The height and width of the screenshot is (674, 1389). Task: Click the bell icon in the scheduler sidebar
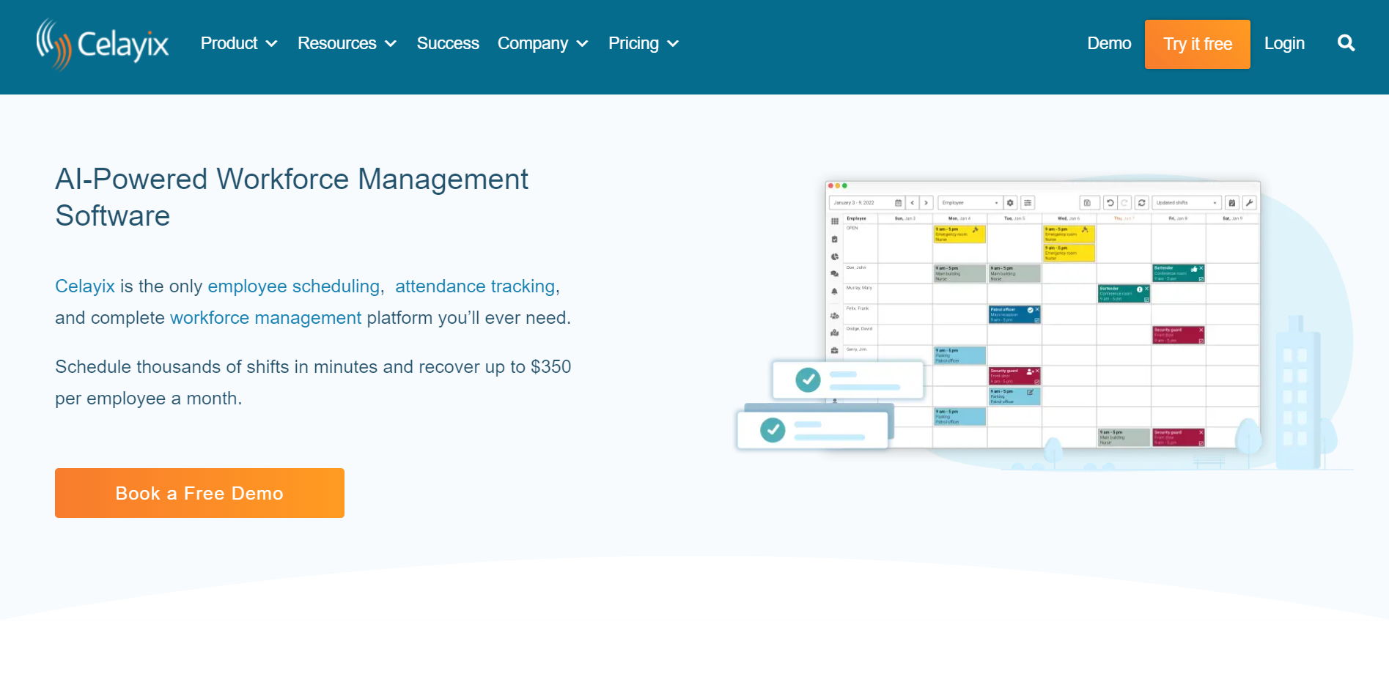point(834,292)
